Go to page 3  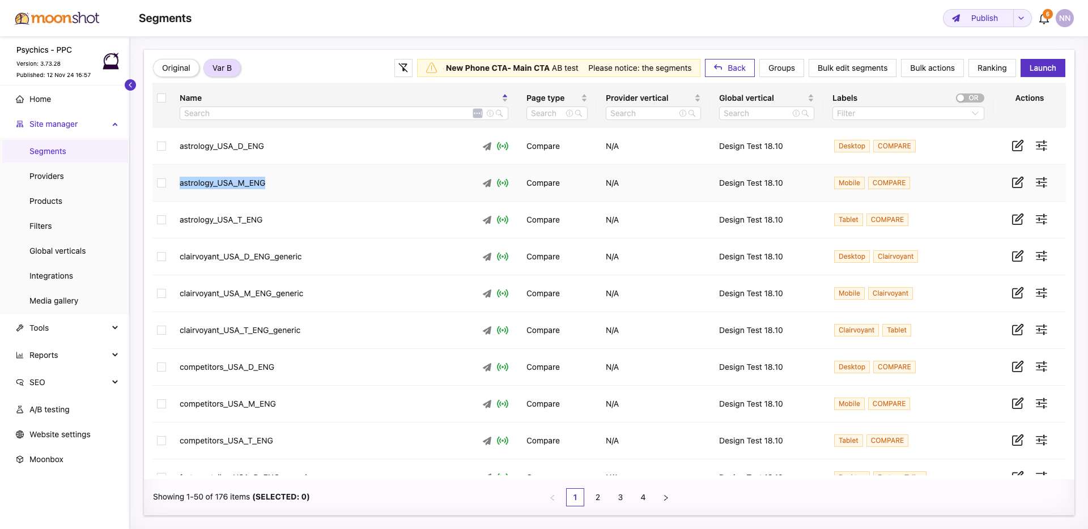pos(620,497)
